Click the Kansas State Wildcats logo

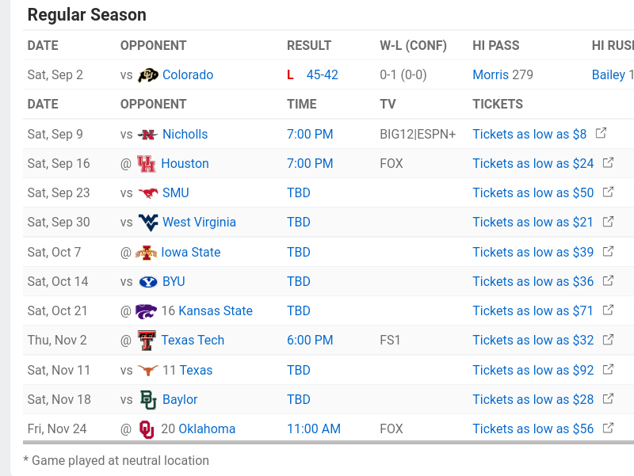(x=147, y=311)
